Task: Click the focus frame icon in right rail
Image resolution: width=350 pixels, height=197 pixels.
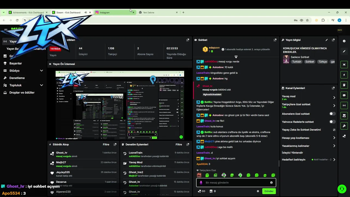Action: [344, 65]
